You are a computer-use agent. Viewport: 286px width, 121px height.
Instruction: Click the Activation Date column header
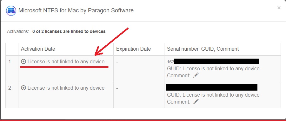click(x=38, y=49)
